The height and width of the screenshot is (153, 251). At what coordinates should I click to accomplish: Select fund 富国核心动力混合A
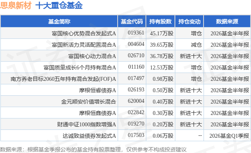point(92,56)
